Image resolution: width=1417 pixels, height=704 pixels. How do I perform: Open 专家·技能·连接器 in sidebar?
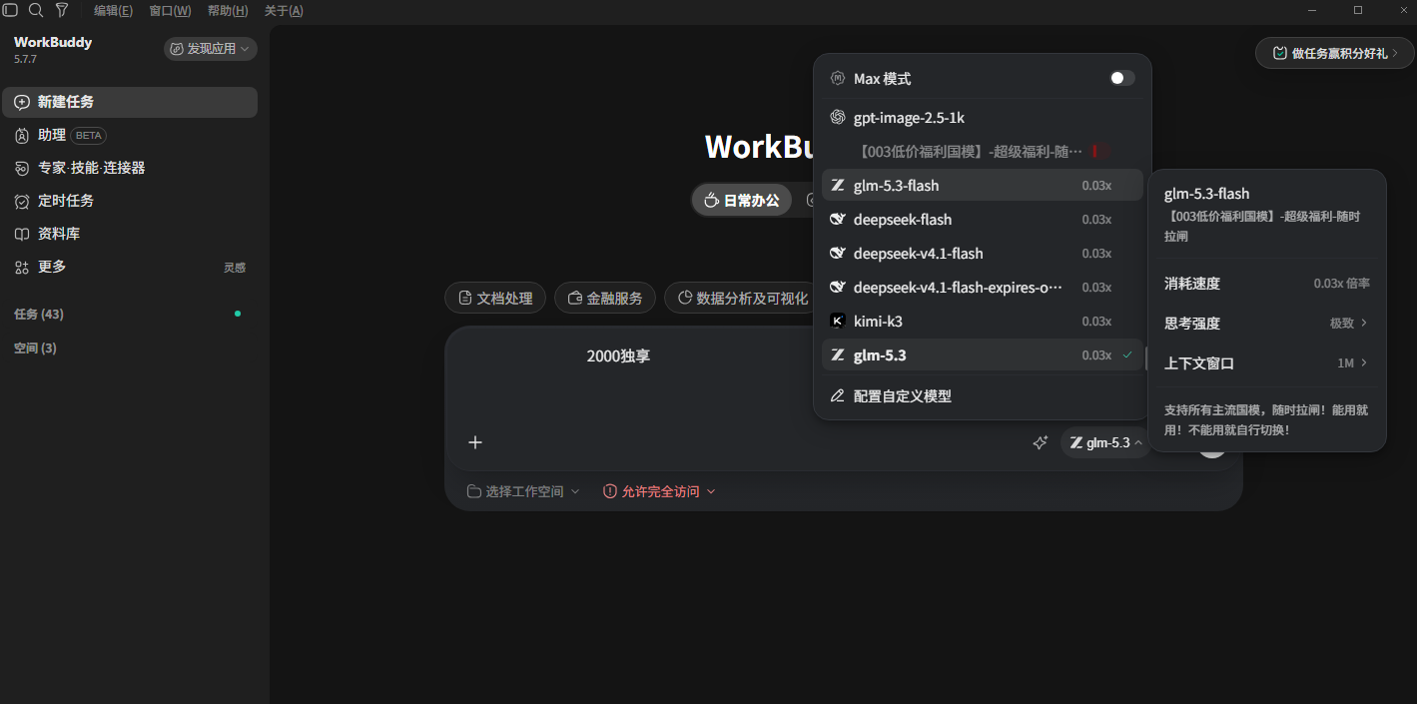[130, 168]
